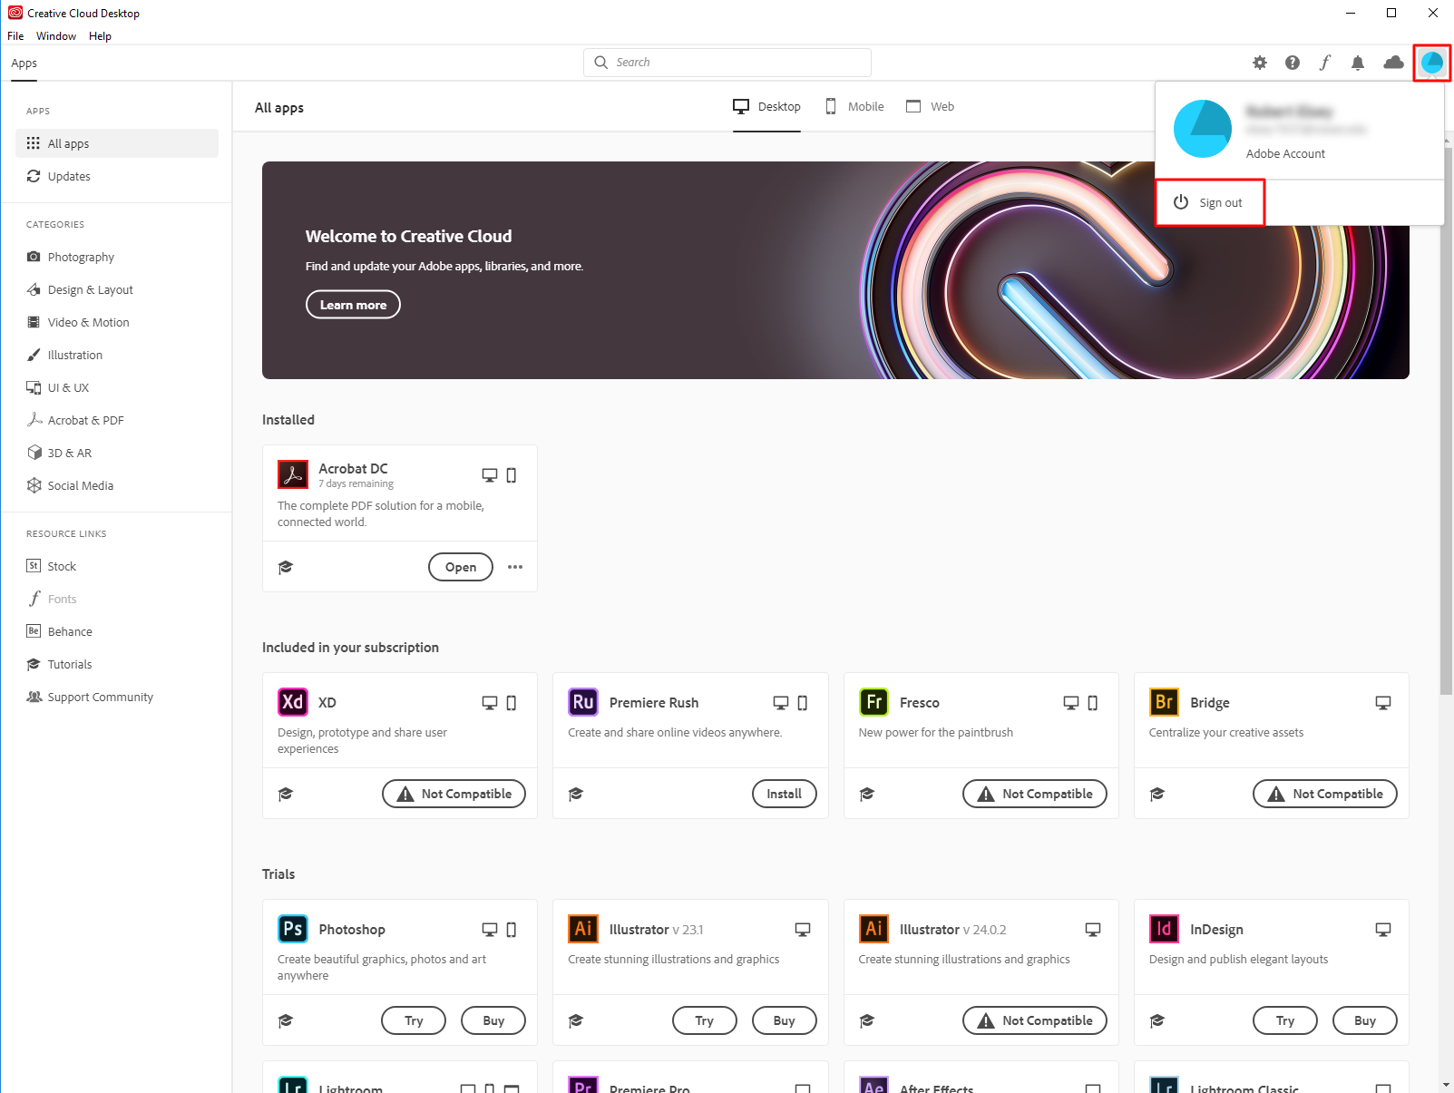Viewport: 1454px width, 1093px height.
Task: Click the Premiere Rush app icon
Action: [x=583, y=702]
